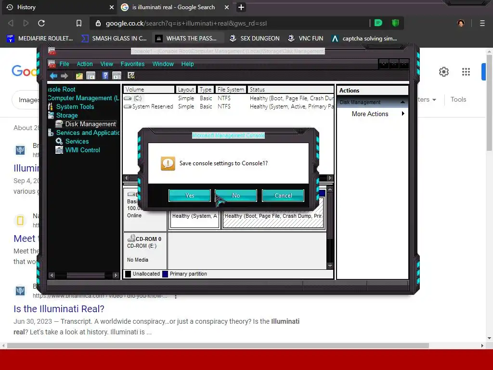Click the Services gear icon in tree
Screen dimensions: 493x370
(59, 141)
